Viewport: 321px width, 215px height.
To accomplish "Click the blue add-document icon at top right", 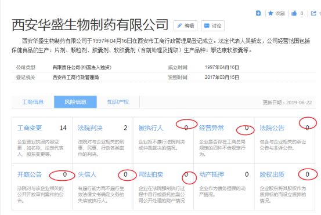I will [x=258, y=13].
